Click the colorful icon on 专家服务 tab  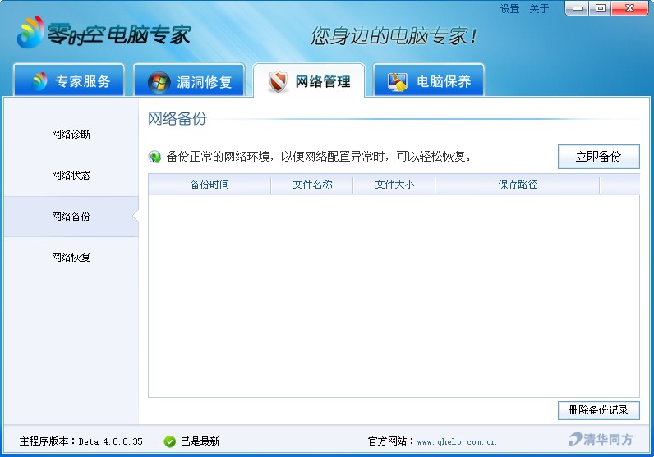40,82
